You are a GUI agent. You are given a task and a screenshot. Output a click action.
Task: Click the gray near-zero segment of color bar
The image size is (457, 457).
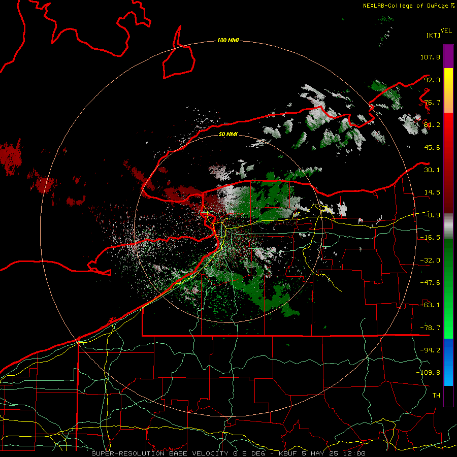click(x=448, y=225)
